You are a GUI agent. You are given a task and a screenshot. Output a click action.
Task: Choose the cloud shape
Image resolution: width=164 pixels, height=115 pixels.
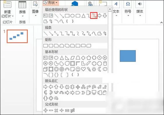(105, 69)
